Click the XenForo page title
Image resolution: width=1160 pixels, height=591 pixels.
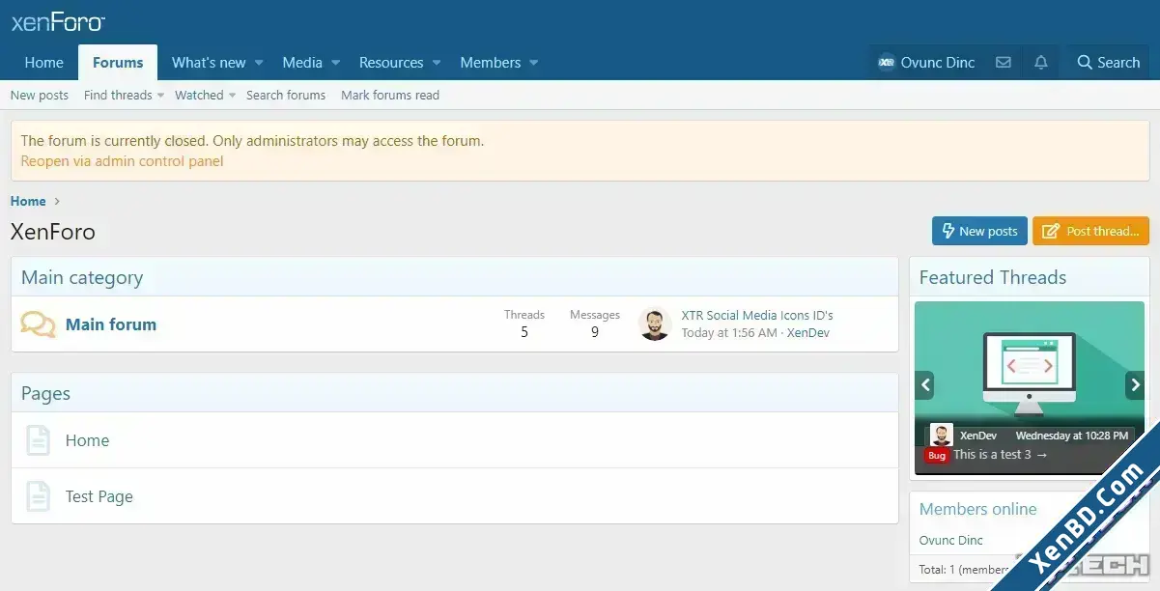click(x=53, y=232)
